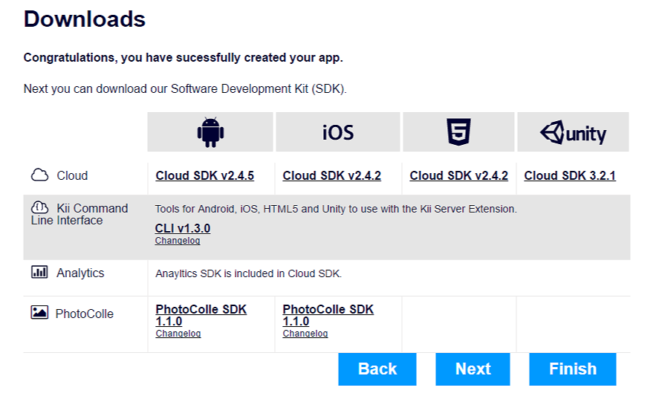Screen dimensions: 659x399
Task: Click the PhotoColle row label
Action: 85,314
